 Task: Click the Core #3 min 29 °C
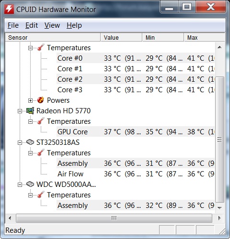pos(154,90)
